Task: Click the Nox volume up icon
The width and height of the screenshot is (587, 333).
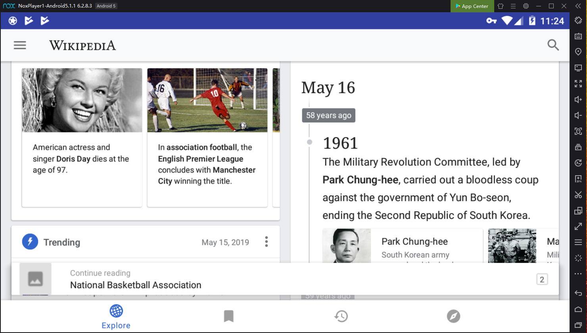Action: point(578,100)
